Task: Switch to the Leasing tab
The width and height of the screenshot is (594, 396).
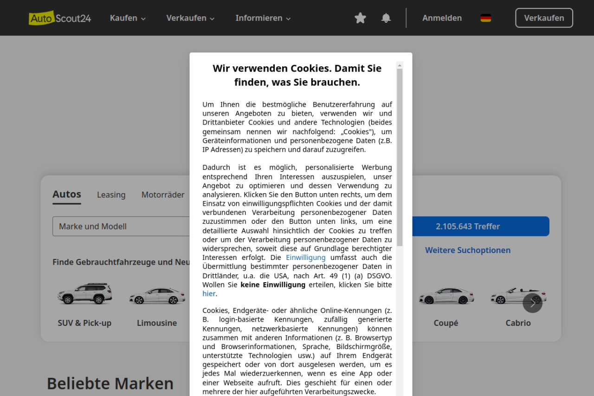Action: coord(111,195)
